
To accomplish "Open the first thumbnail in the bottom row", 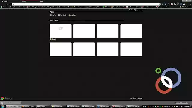I will click(61, 49).
